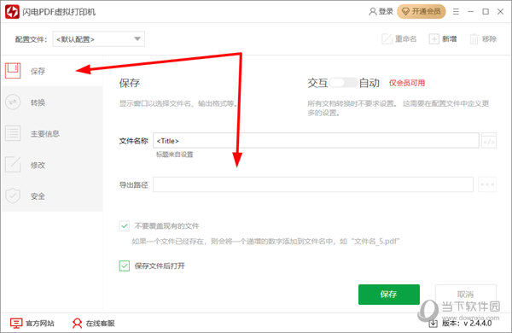The height and width of the screenshot is (333, 512).
Task: Click the 仅会员可用 members-only link
Action: coord(407,83)
